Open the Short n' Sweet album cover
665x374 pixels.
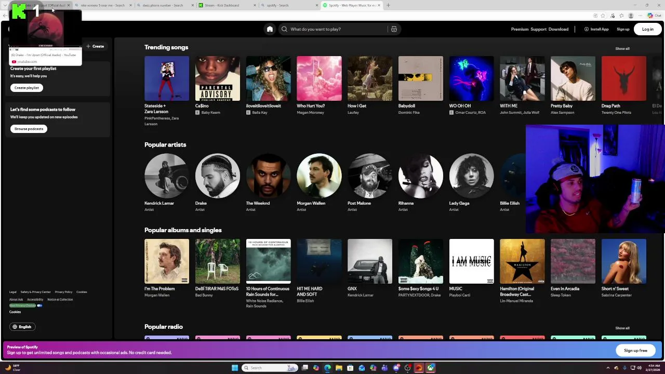pos(624,261)
